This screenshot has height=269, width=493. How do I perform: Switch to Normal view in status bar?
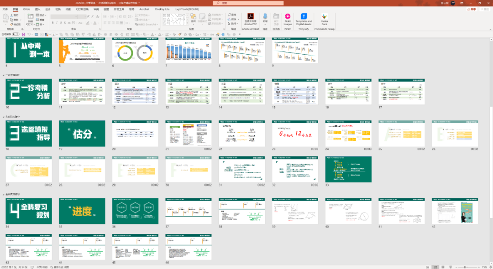(x=428, y=267)
